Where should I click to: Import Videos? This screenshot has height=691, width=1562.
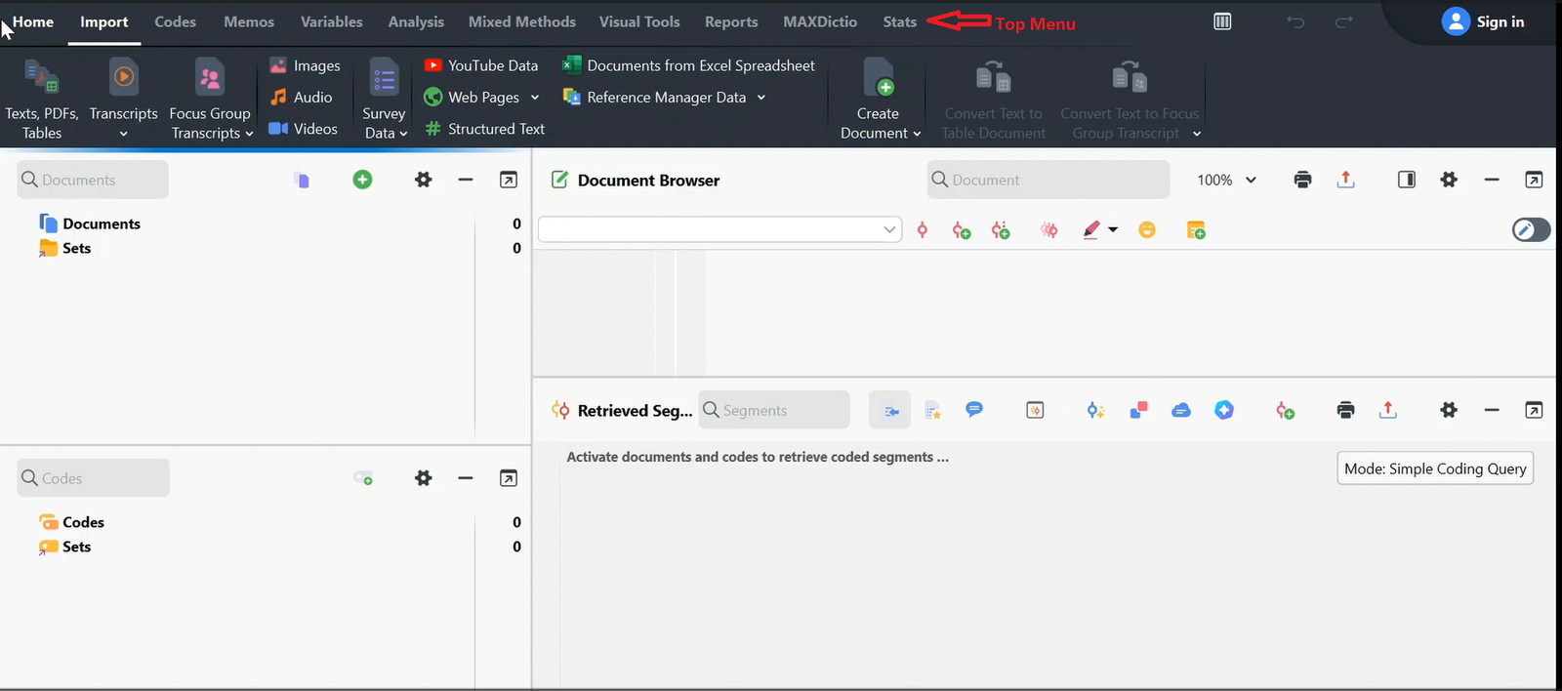[x=303, y=128]
